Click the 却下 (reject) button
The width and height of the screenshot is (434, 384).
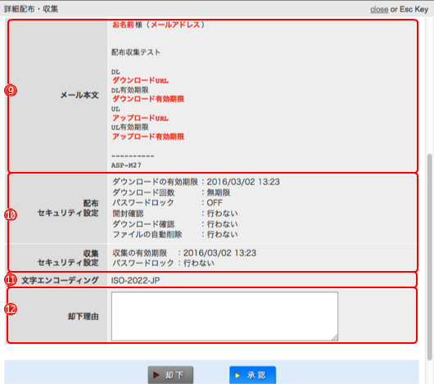point(170,375)
